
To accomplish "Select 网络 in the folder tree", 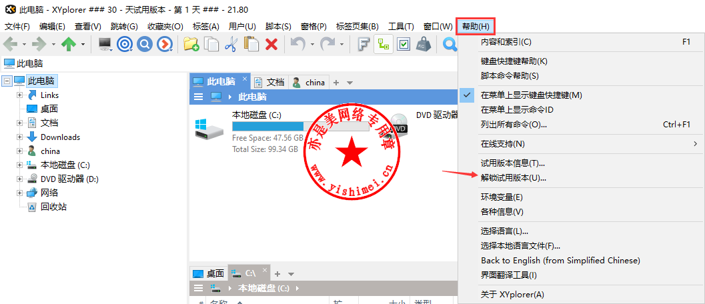I will coord(49,193).
